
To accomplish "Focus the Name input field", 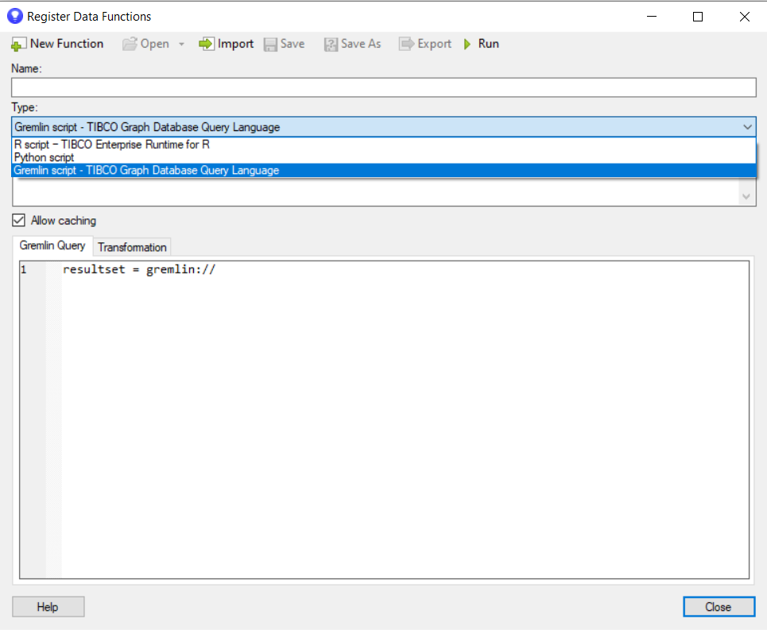I will (383, 87).
